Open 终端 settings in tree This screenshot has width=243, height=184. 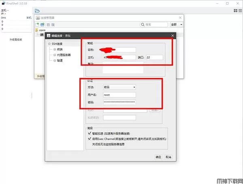pos(60,49)
